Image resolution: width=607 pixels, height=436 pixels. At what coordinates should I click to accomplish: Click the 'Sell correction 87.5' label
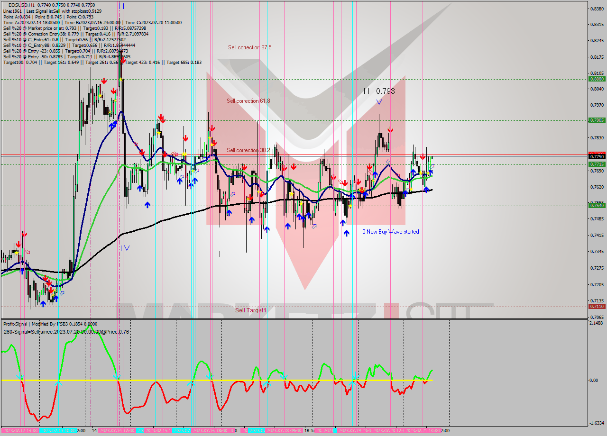(x=249, y=47)
